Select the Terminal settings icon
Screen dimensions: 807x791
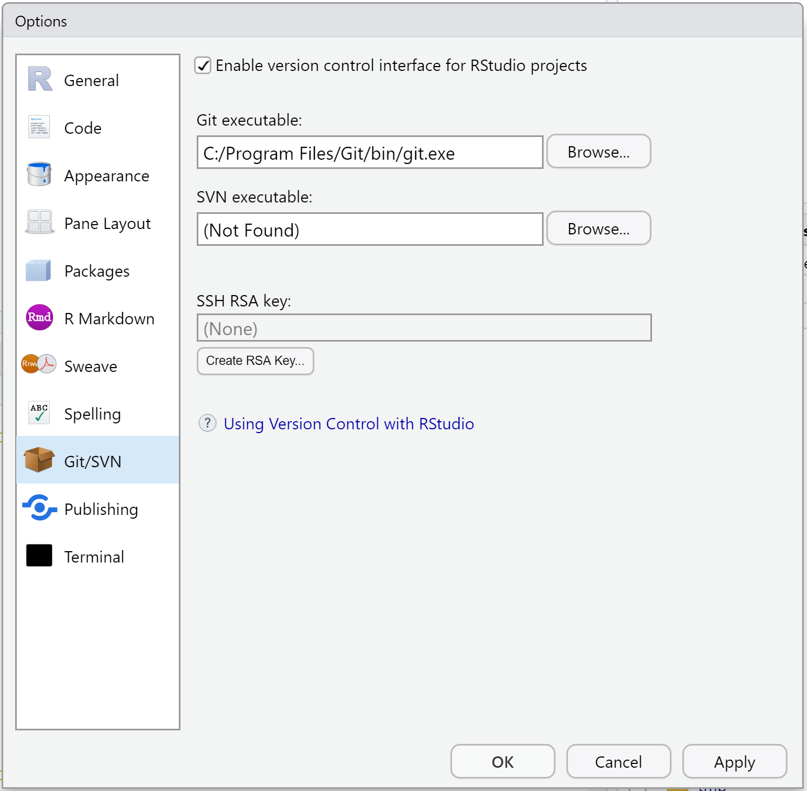point(38,555)
